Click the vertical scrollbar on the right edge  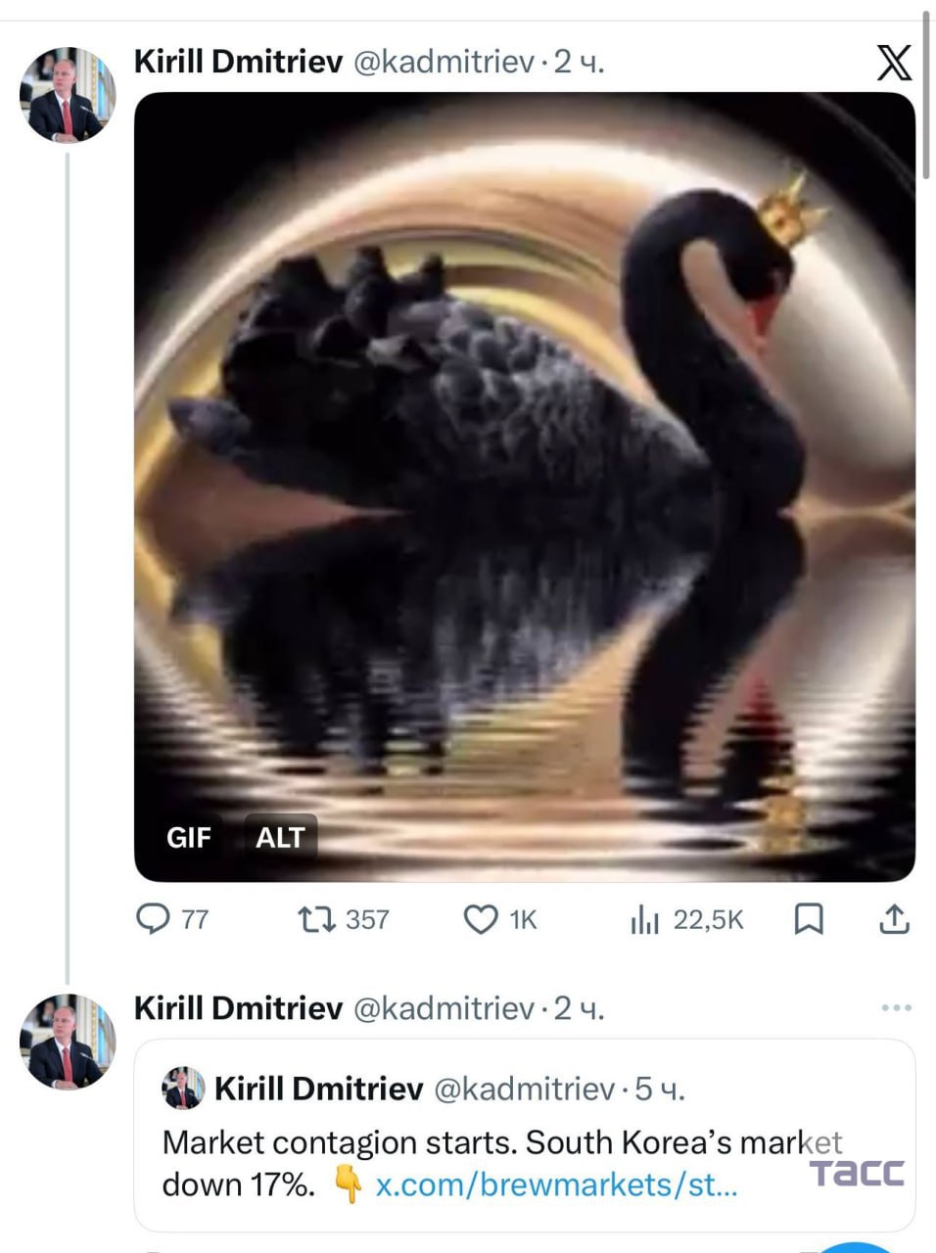[926, 93]
